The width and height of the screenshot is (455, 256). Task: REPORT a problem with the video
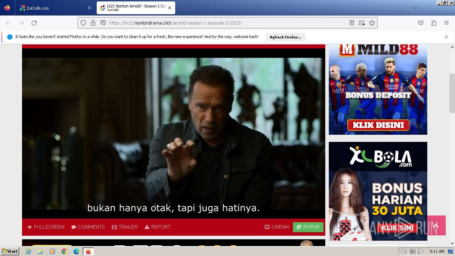[x=157, y=227]
